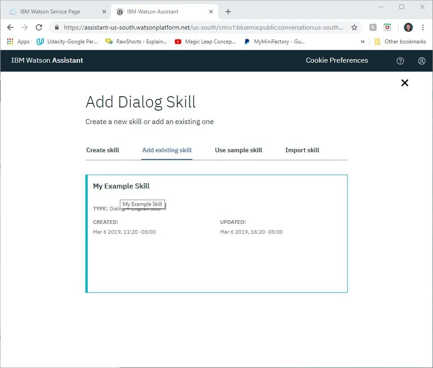Click the red shield extension icon
The image size is (433, 368).
tap(387, 27)
